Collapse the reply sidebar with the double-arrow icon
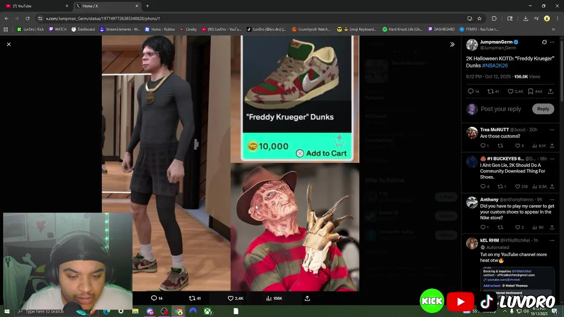The image size is (564, 317). click(x=452, y=44)
